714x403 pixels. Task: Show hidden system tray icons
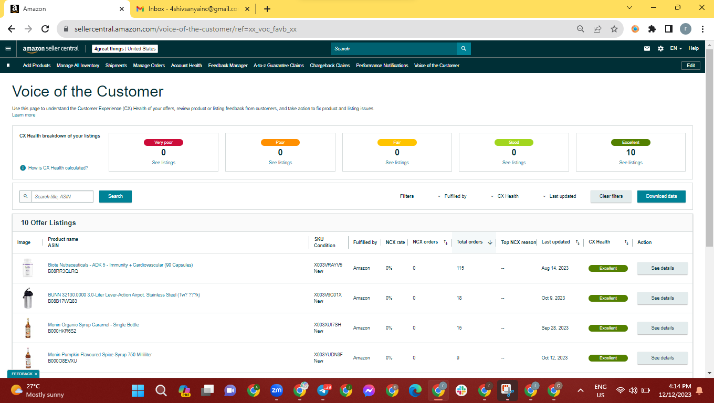(x=581, y=390)
